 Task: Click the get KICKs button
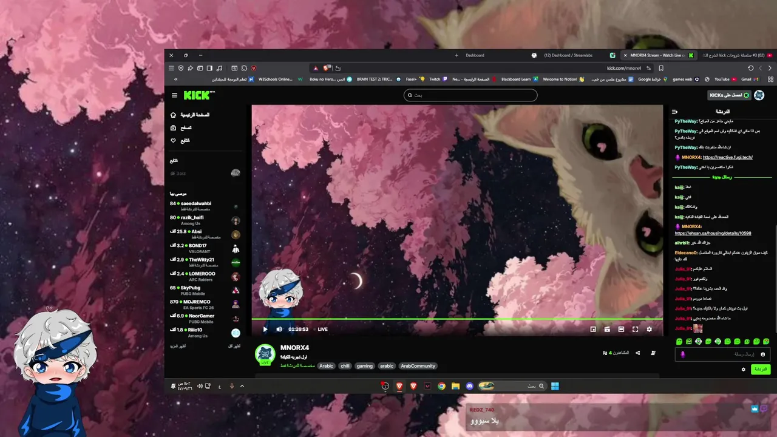728,95
